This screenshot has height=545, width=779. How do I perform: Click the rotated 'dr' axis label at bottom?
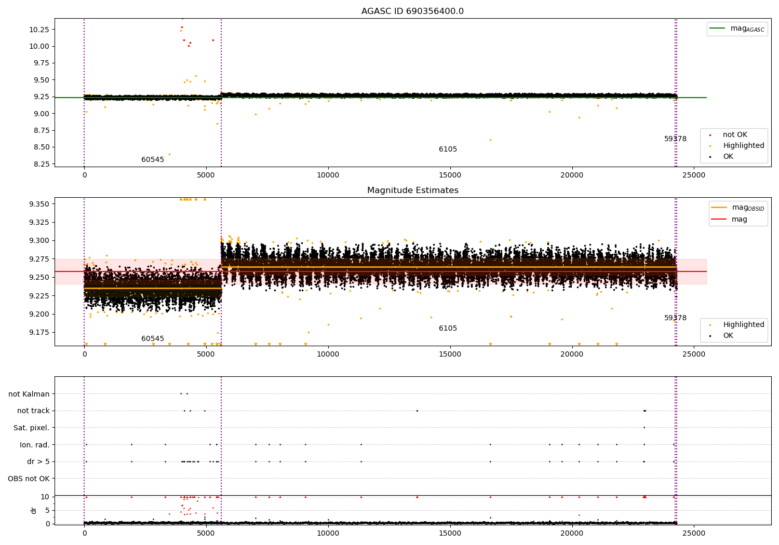(34, 510)
